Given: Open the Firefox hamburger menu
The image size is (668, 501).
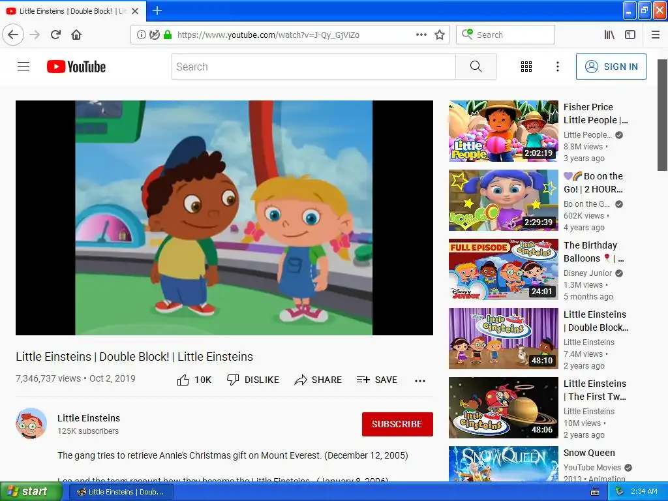Looking at the screenshot, I should (656, 35).
